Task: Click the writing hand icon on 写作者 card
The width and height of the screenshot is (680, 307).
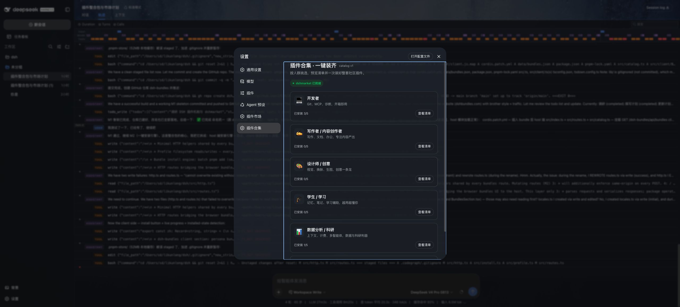Action: 299,133
